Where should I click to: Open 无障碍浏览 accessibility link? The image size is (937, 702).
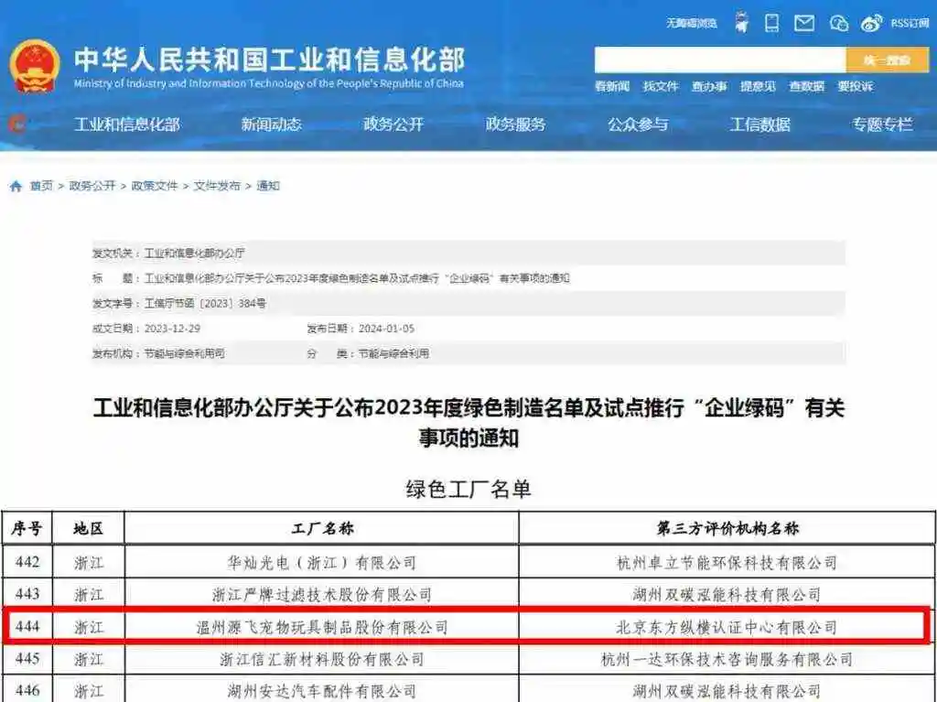[692, 23]
